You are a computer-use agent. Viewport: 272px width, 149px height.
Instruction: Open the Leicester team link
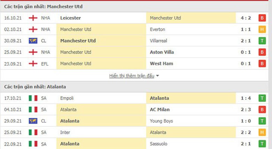[70, 18]
